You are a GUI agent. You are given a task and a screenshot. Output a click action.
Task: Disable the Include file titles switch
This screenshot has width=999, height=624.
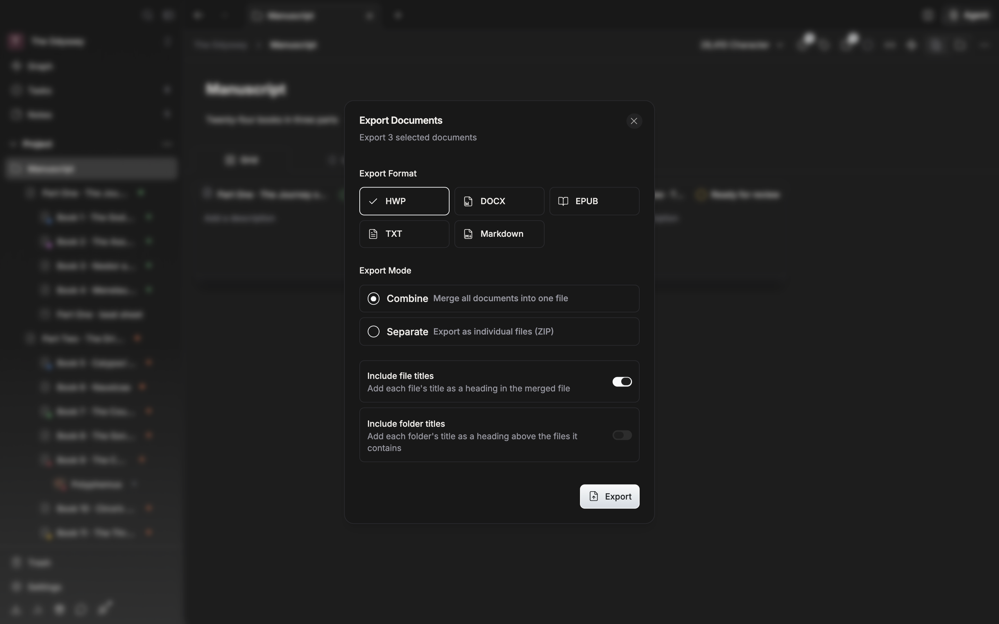pyautogui.click(x=622, y=382)
